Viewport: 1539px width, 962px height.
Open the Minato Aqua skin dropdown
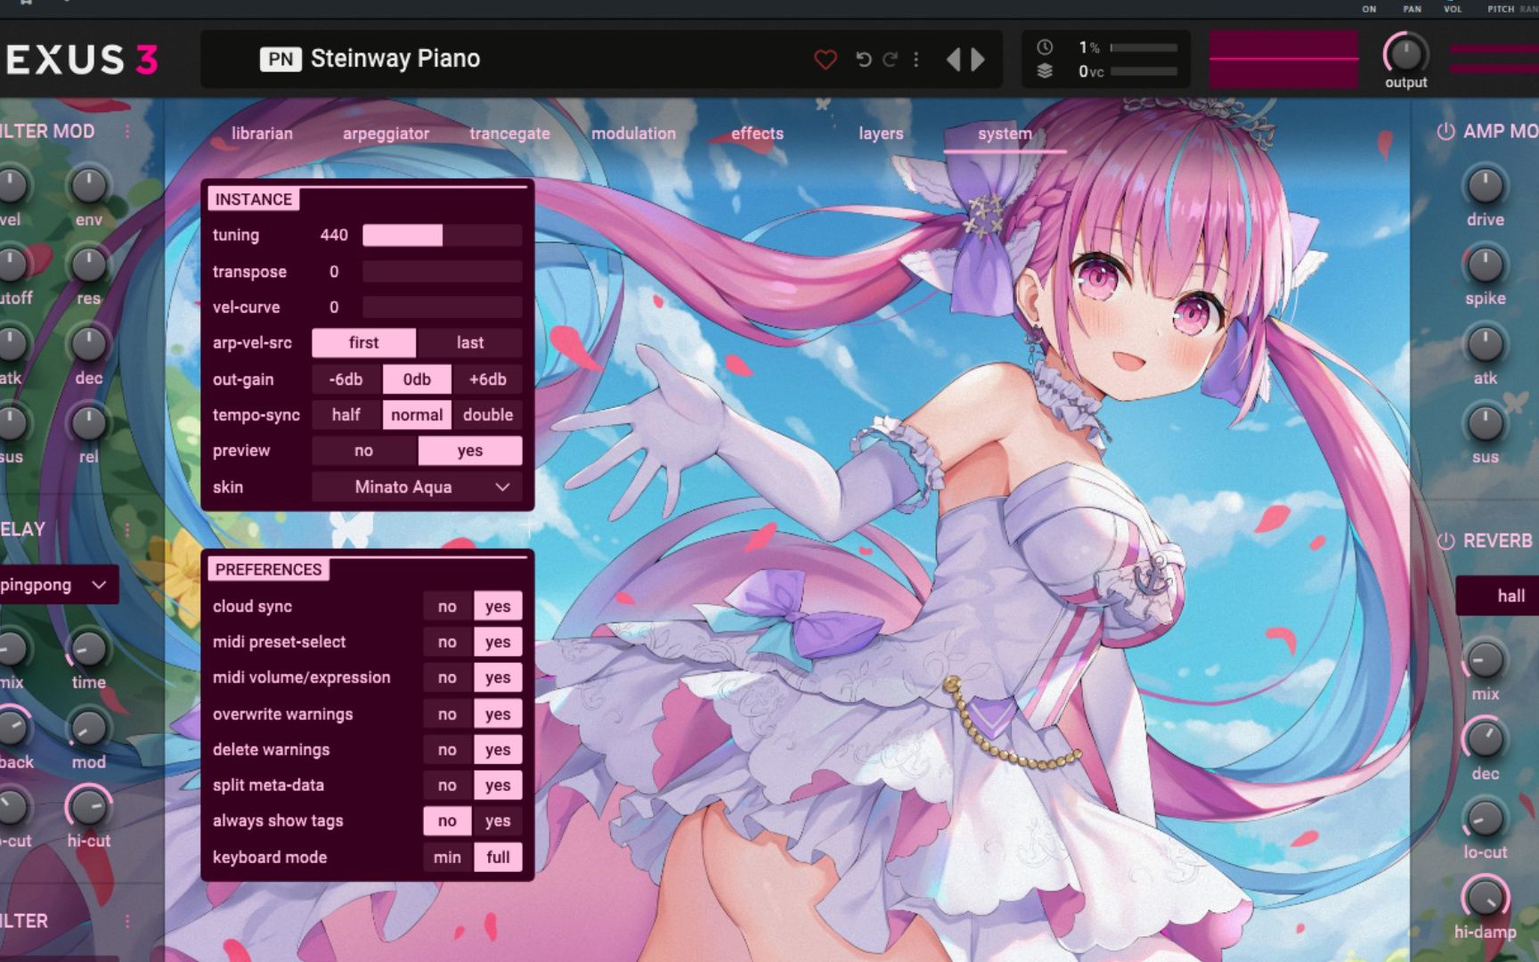pos(415,486)
